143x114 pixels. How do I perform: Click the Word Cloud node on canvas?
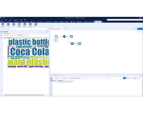tap(72, 44)
